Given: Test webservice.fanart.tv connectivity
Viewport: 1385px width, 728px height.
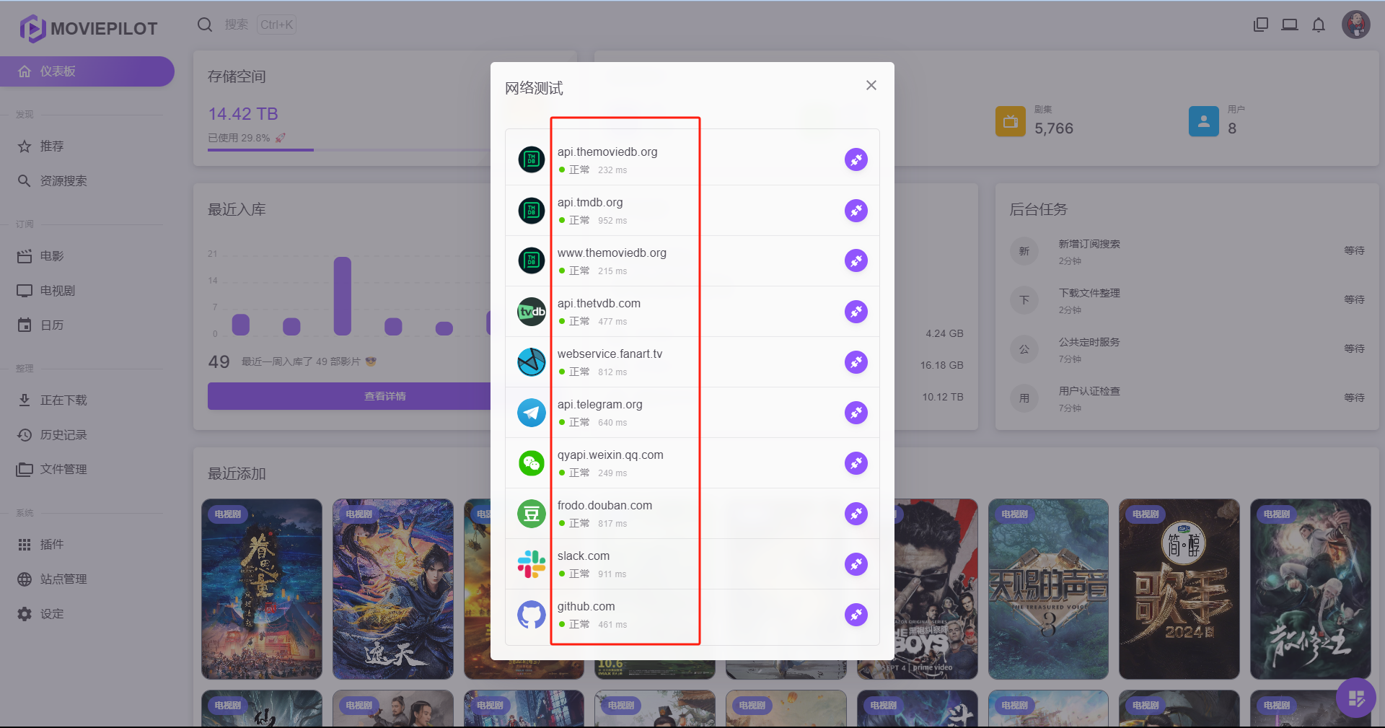Looking at the screenshot, I should (x=856, y=362).
